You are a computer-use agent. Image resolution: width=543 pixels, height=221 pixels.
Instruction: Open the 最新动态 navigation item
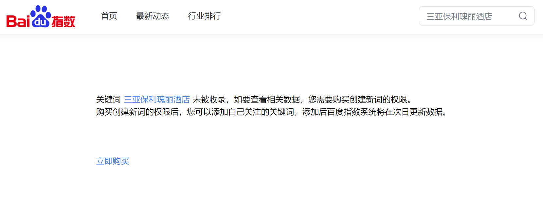153,16
